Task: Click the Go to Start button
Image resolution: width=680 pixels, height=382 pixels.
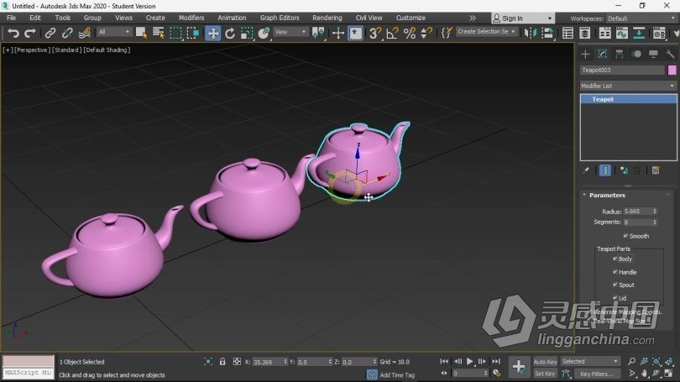Action: 444,361
